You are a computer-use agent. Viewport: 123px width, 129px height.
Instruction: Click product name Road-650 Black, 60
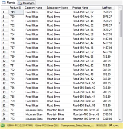pos(84,88)
